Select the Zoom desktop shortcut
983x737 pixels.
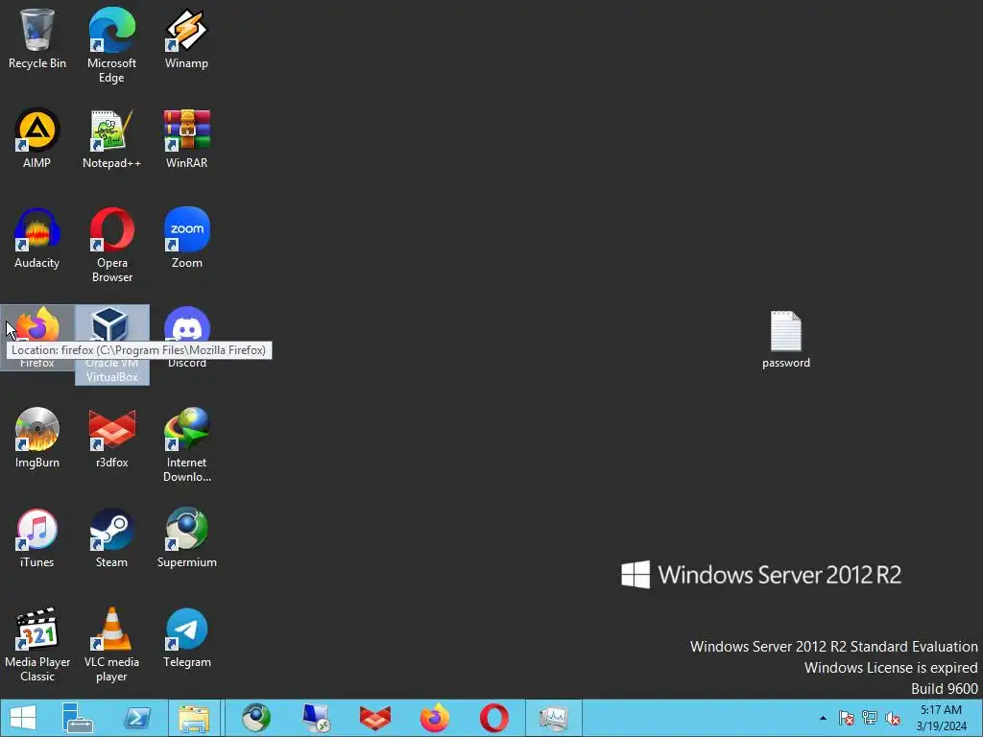[x=186, y=238]
